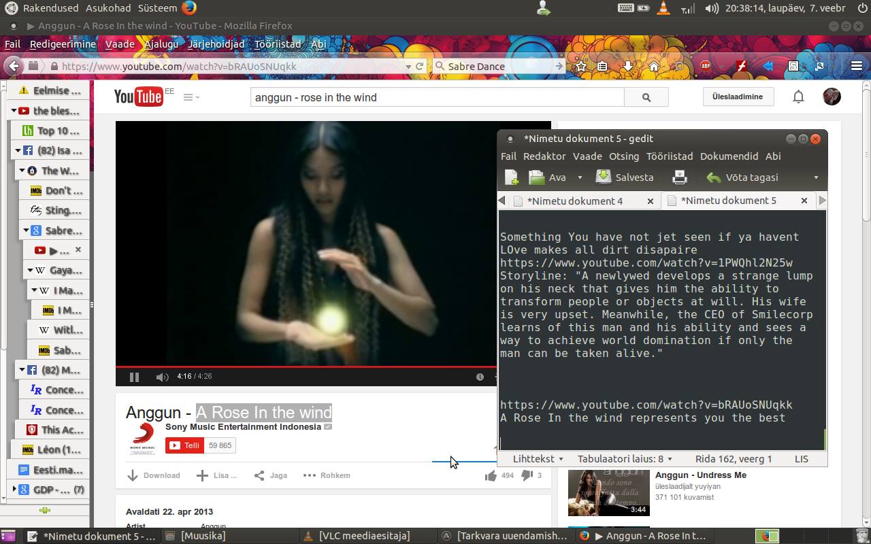
Task: Open Anggun - Undress Me thumbnail
Action: (608, 492)
